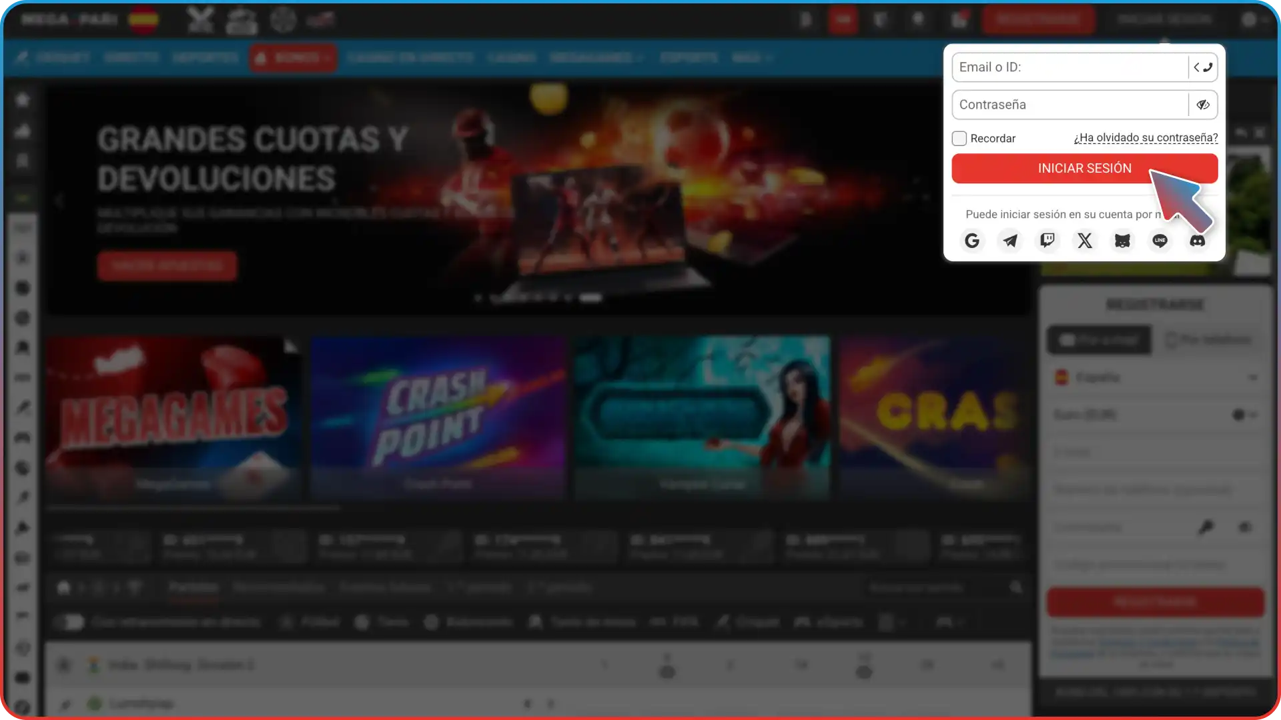Sign in with the Telegram icon
1281x720 pixels.
pyautogui.click(x=1010, y=241)
